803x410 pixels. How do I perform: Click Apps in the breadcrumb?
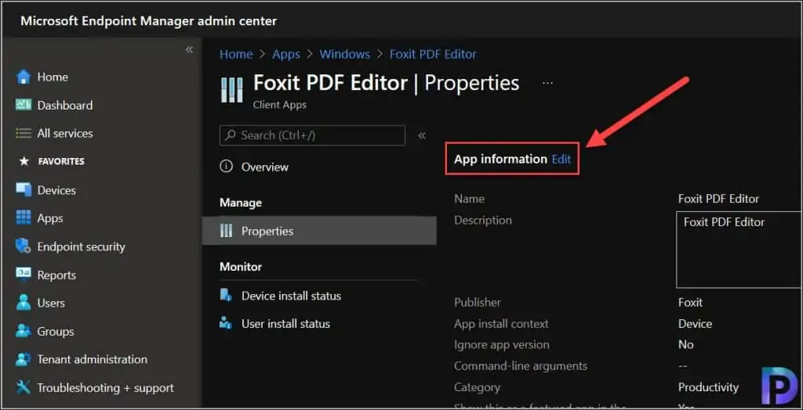click(x=285, y=54)
